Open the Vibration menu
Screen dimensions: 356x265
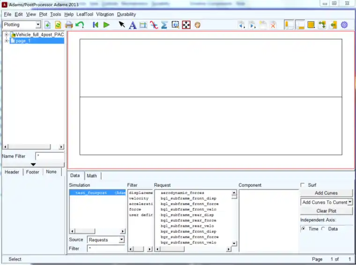[105, 15]
